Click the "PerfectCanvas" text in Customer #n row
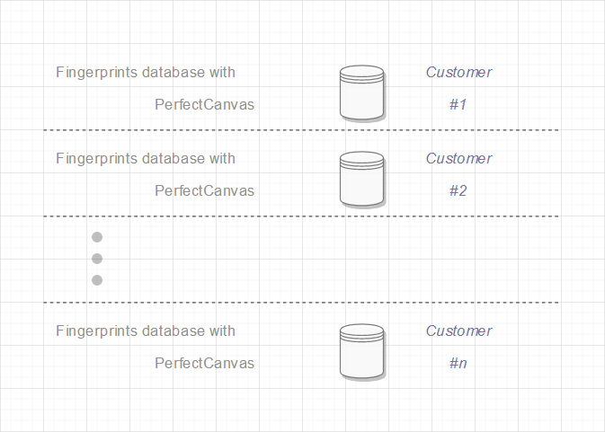 tap(204, 364)
